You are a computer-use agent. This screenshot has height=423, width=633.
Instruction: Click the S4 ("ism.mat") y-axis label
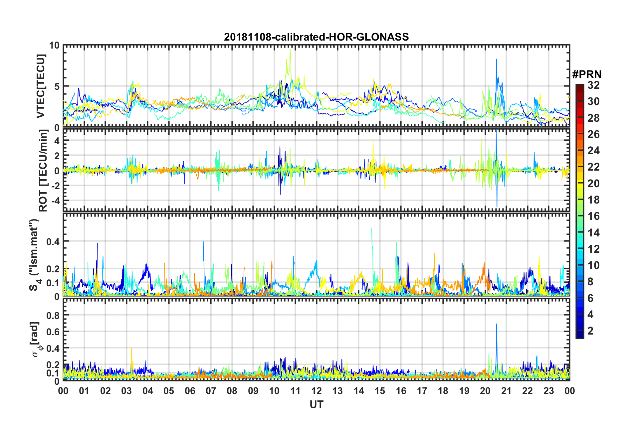34,255
